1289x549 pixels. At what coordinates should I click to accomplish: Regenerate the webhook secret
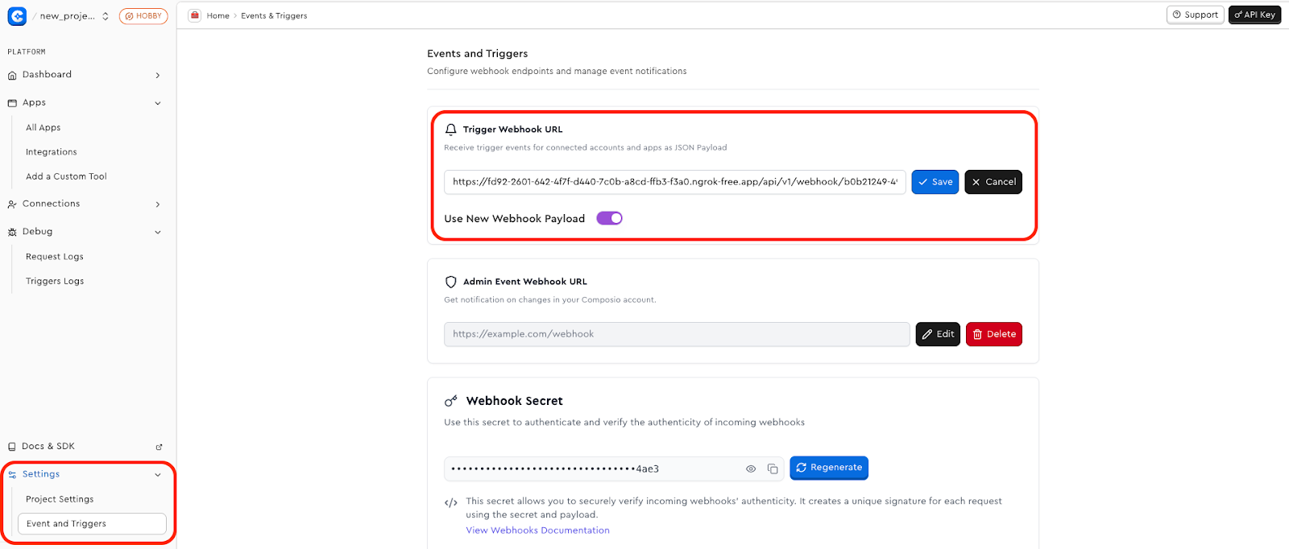pos(828,468)
